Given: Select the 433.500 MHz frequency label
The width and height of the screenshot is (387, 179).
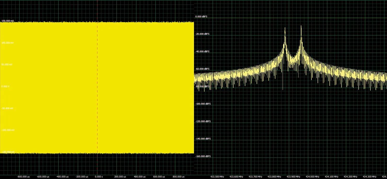Looking at the screenshot, I should pyautogui.click(x=217, y=177).
